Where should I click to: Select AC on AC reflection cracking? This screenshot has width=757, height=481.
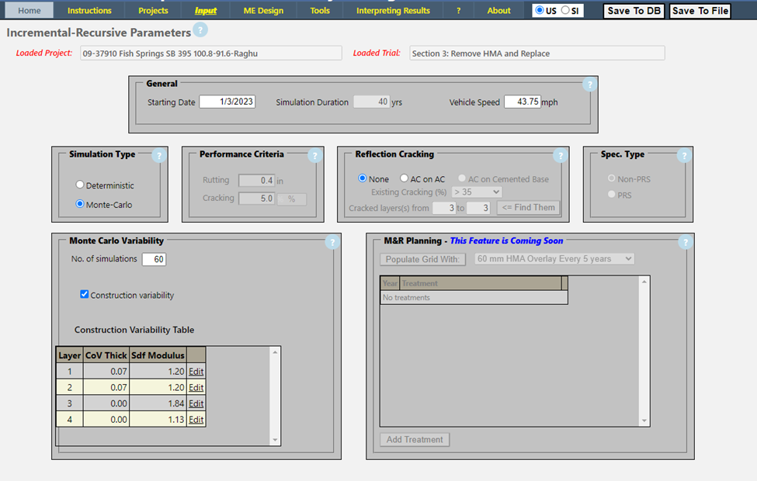(404, 179)
